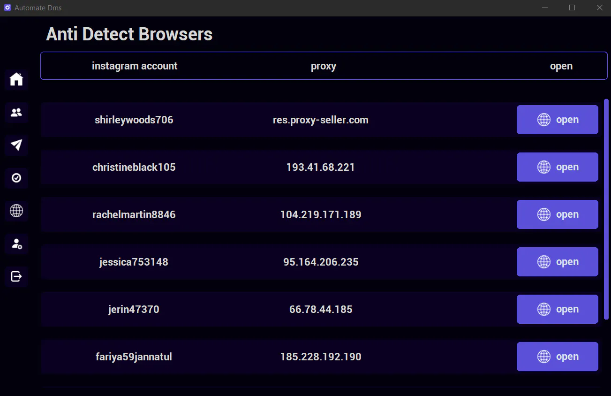Open the globe browsers icon in the sidebar
The image size is (611, 396).
pyautogui.click(x=16, y=211)
